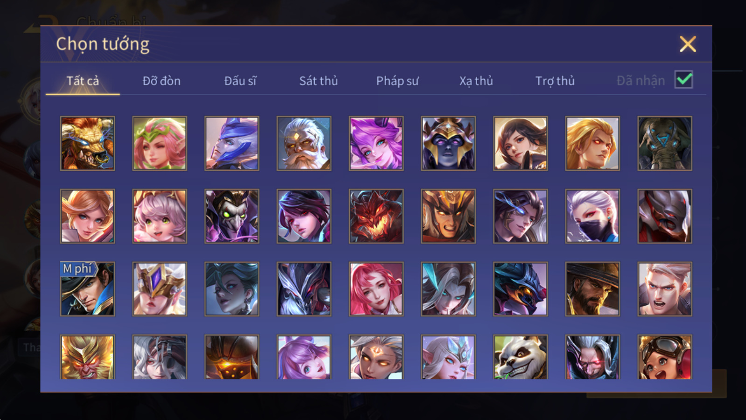
Task: Show the Pháp sư heroes tab
Action: (x=397, y=81)
